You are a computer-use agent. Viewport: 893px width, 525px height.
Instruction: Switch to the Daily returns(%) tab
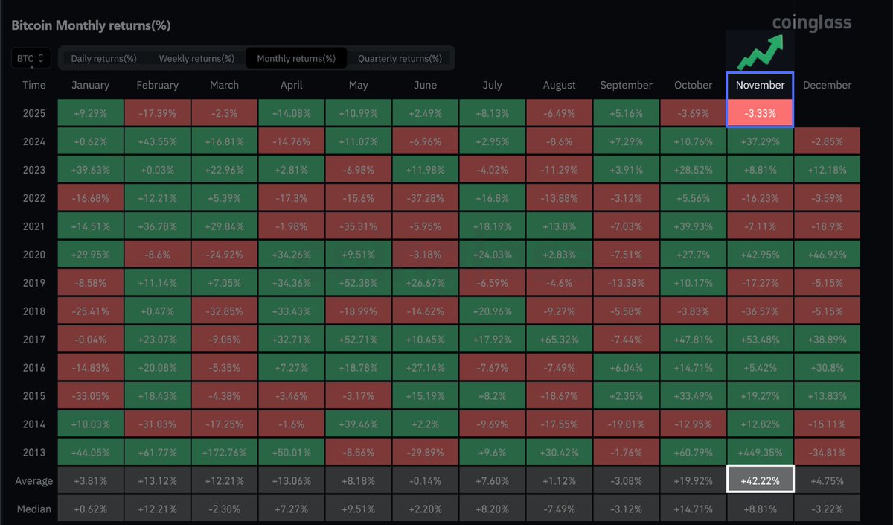click(103, 57)
